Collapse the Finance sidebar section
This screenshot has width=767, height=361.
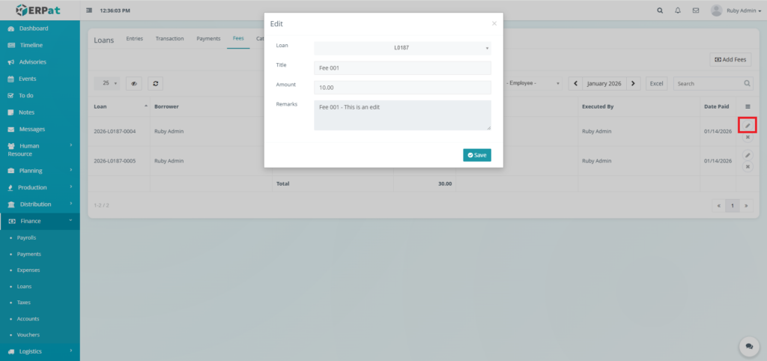(40, 221)
